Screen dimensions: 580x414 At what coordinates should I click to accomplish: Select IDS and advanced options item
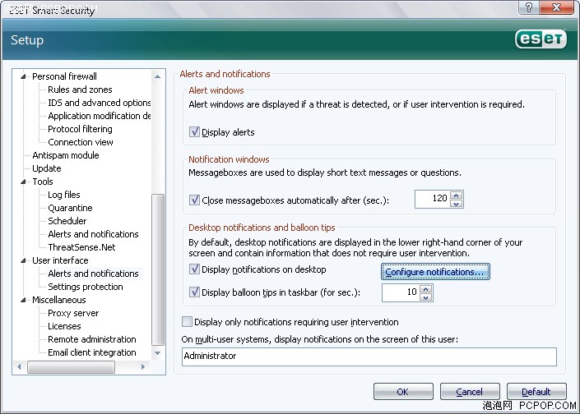pos(99,103)
